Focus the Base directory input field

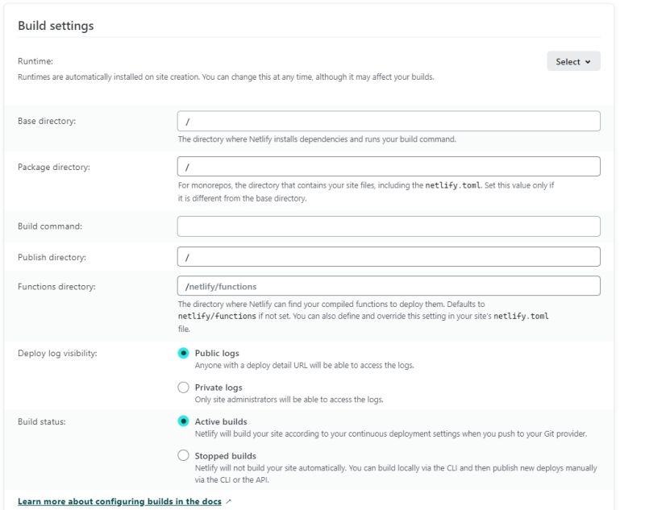[x=388, y=121]
